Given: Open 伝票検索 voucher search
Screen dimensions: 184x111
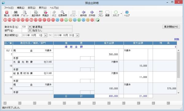Looking at the screenshot, I should (x=63, y=13).
